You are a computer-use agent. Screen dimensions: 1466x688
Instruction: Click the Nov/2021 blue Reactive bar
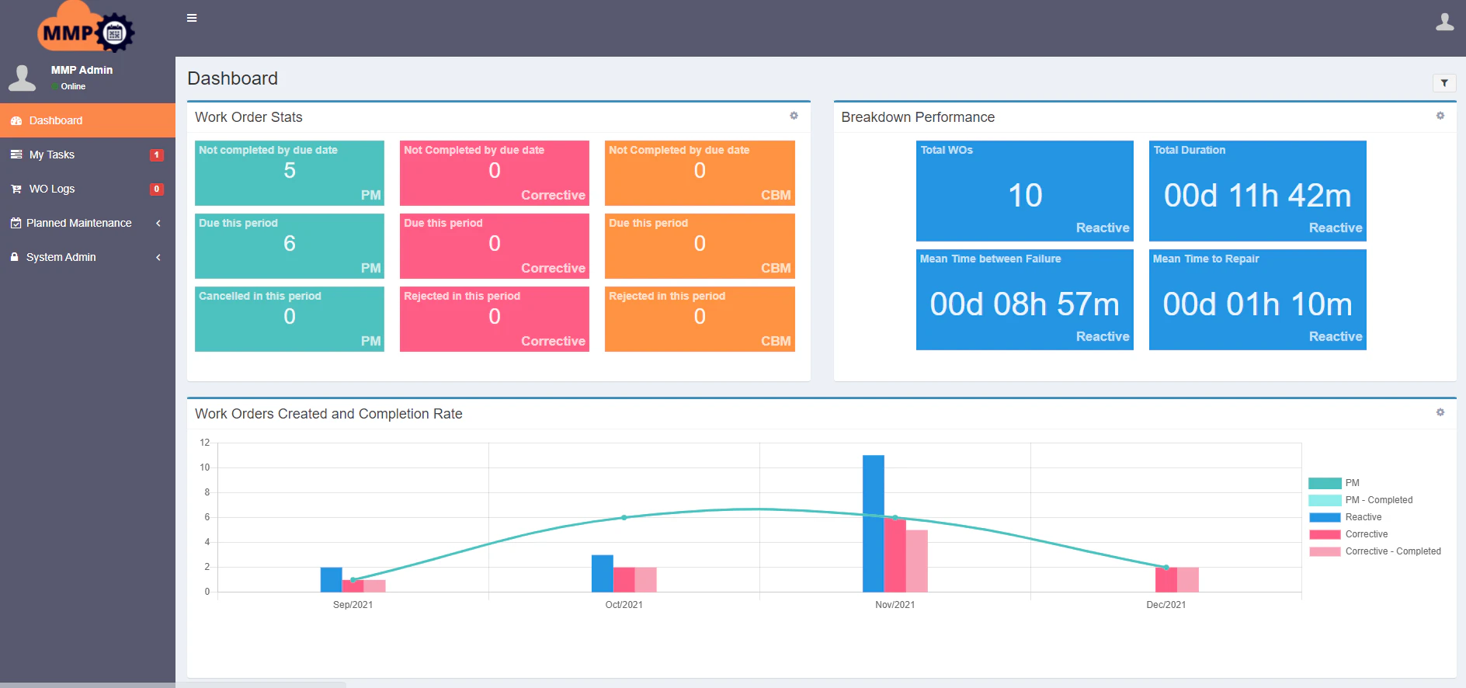tap(873, 523)
